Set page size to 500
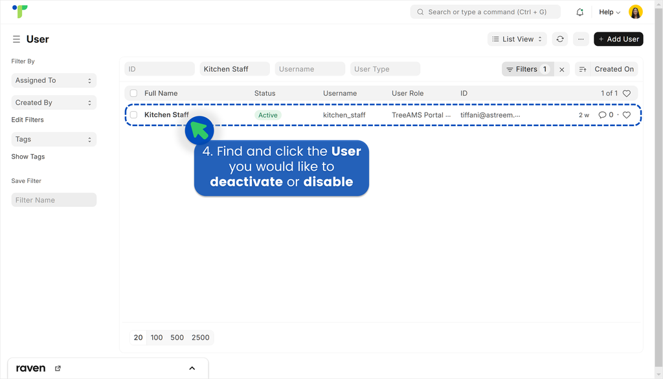The height and width of the screenshot is (379, 663). click(x=177, y=337)
